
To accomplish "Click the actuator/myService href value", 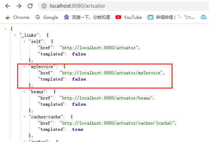I will pyautogui.click(x=111, y=73).
